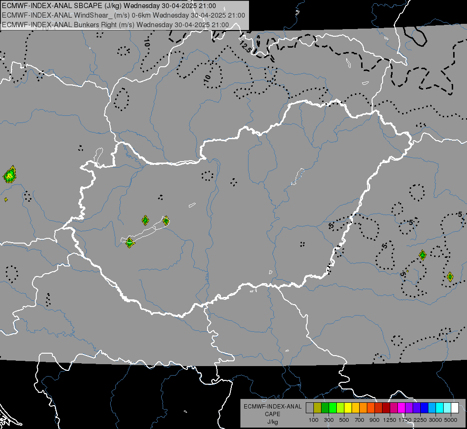
Task: Select the dark green legend swatch
Action: [325, 408]
